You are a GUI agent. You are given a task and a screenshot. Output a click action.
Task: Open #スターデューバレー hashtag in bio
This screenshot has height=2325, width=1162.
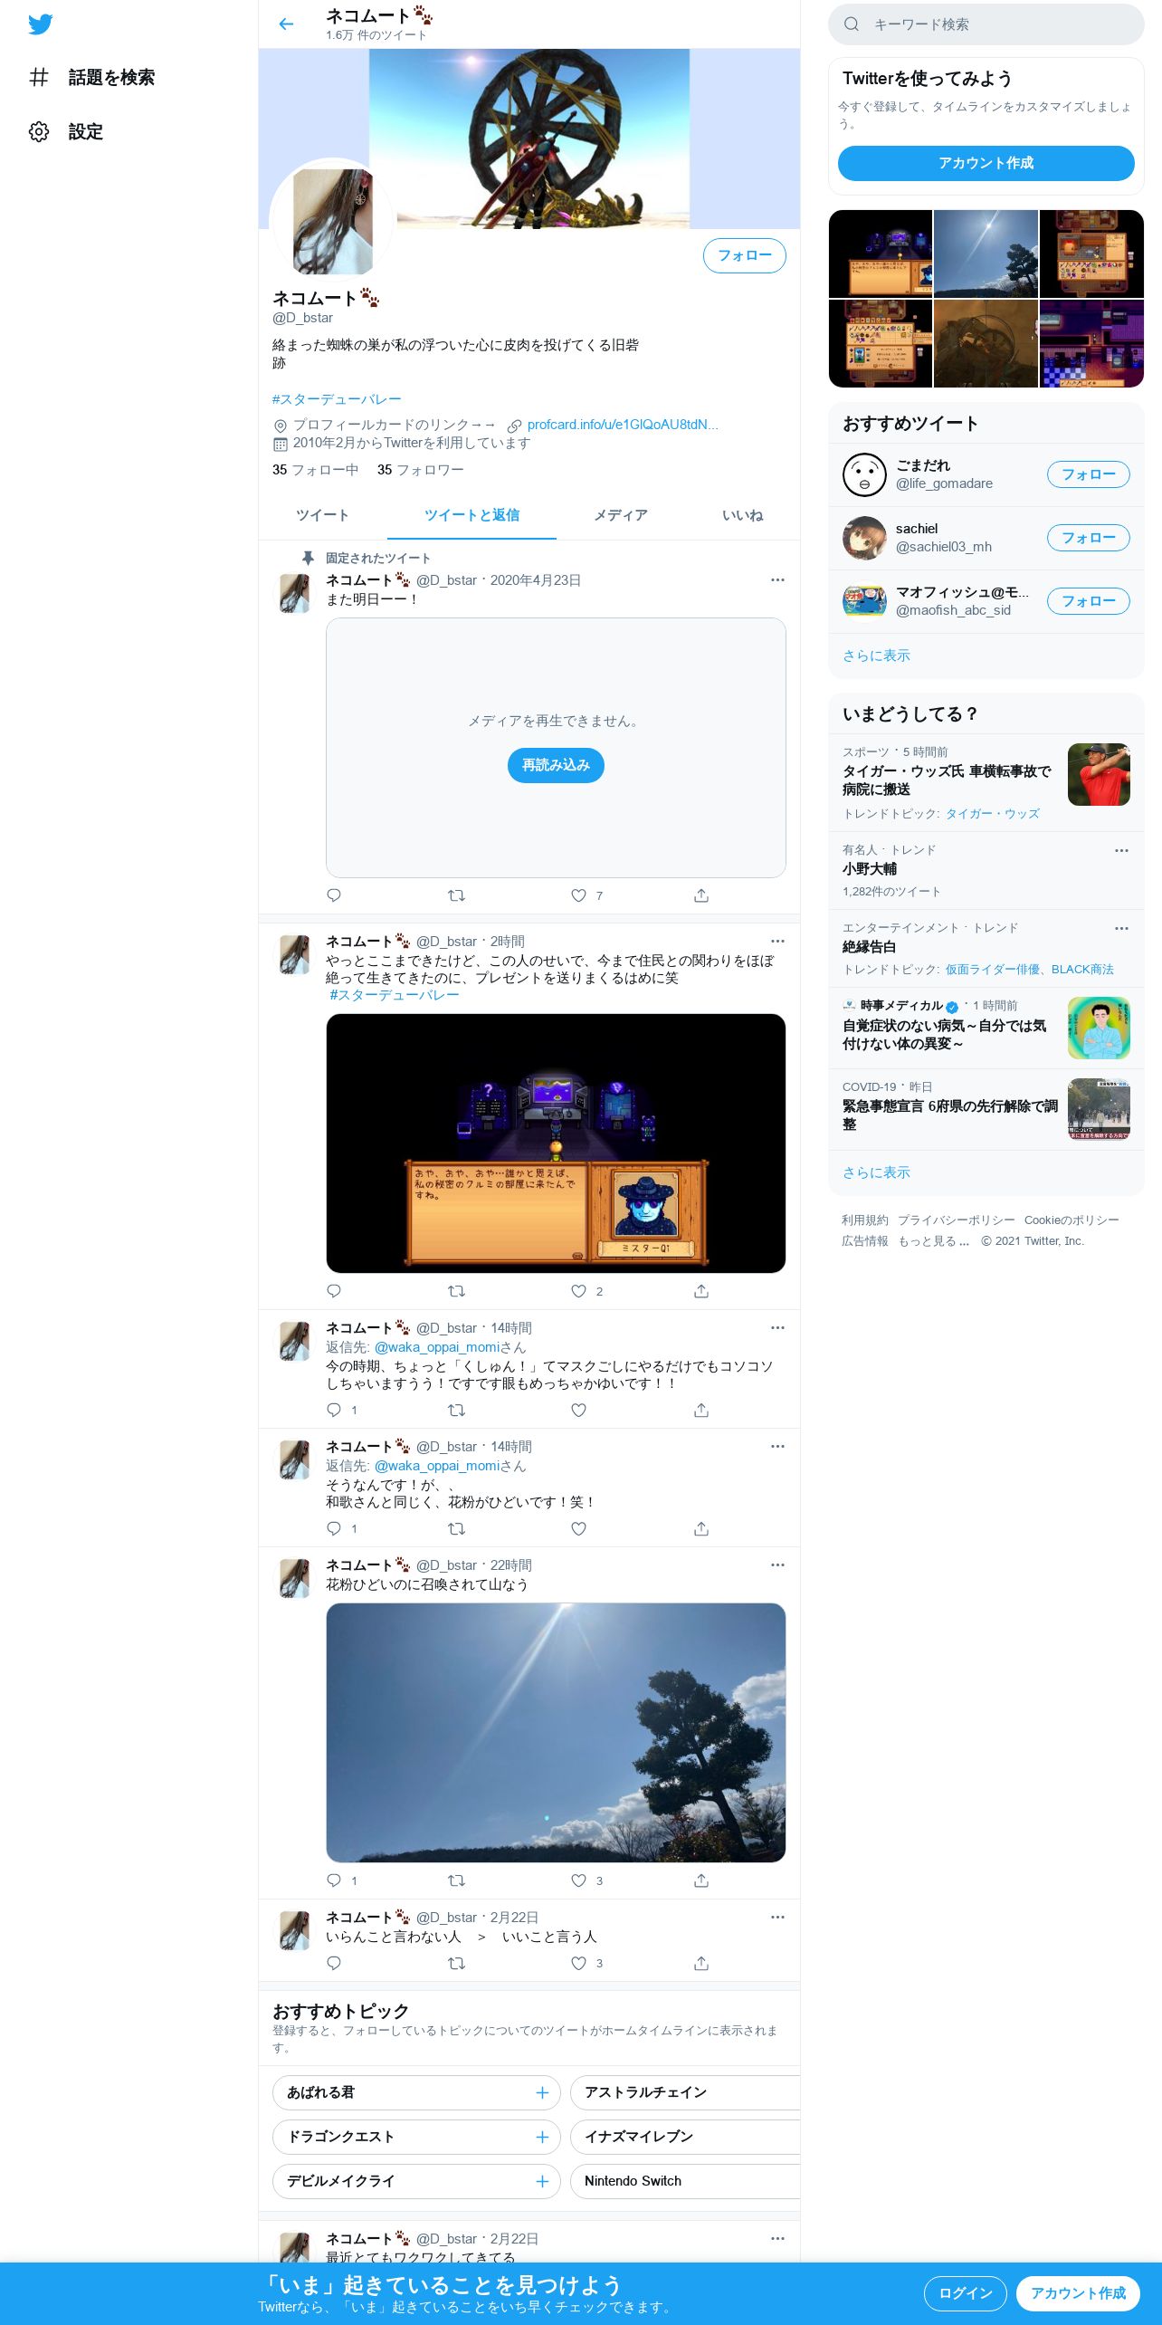[337, 399]
